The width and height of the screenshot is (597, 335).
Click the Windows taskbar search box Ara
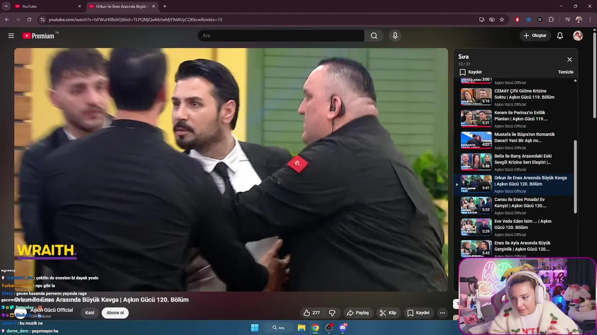click(278, 328)
